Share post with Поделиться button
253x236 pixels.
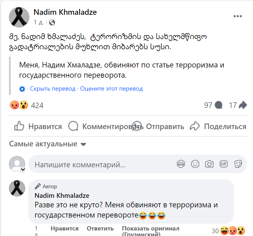pos(218,126)
